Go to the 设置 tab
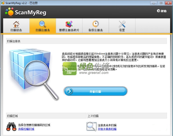The image size is (173, 136). pyautogui.click(x=122, y=26)
